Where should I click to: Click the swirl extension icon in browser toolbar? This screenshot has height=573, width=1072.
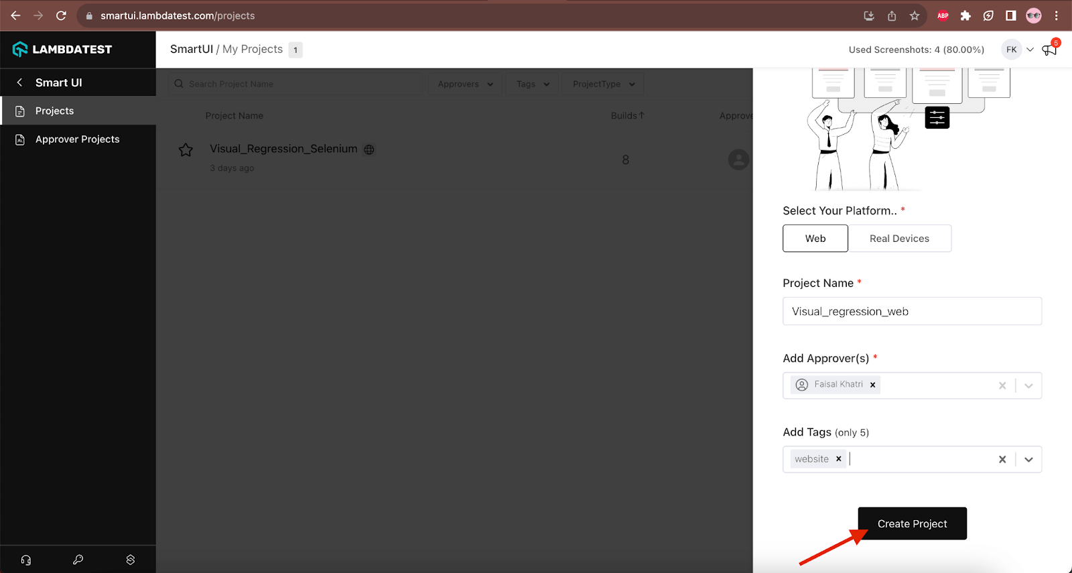[988, 15]
